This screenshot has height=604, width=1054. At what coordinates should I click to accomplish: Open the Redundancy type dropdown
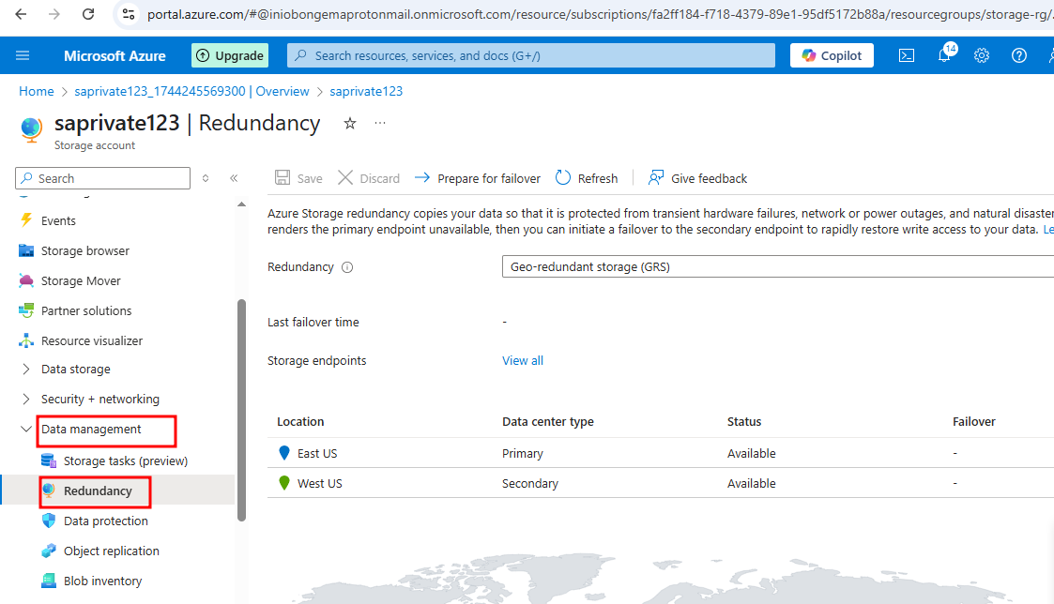click(777, 266)
